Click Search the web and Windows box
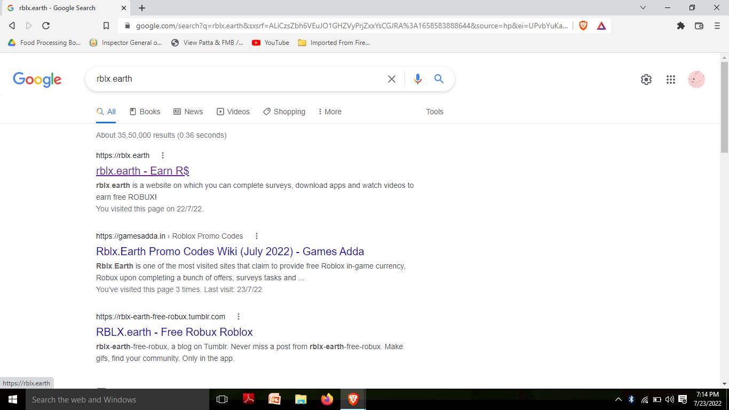 pos(117,399)
